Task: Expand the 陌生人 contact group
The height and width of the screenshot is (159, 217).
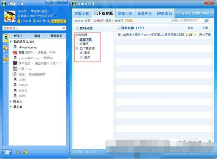Action: [x=11, y=101]
